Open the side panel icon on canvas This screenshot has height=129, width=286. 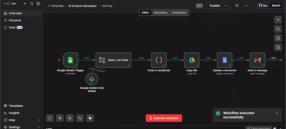278,47
